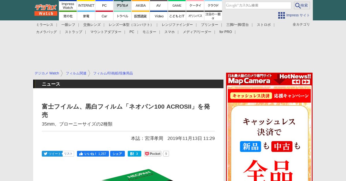Open the マウントアダプター category
This screenshot has height=181, width=346.
tap(106, 32)
